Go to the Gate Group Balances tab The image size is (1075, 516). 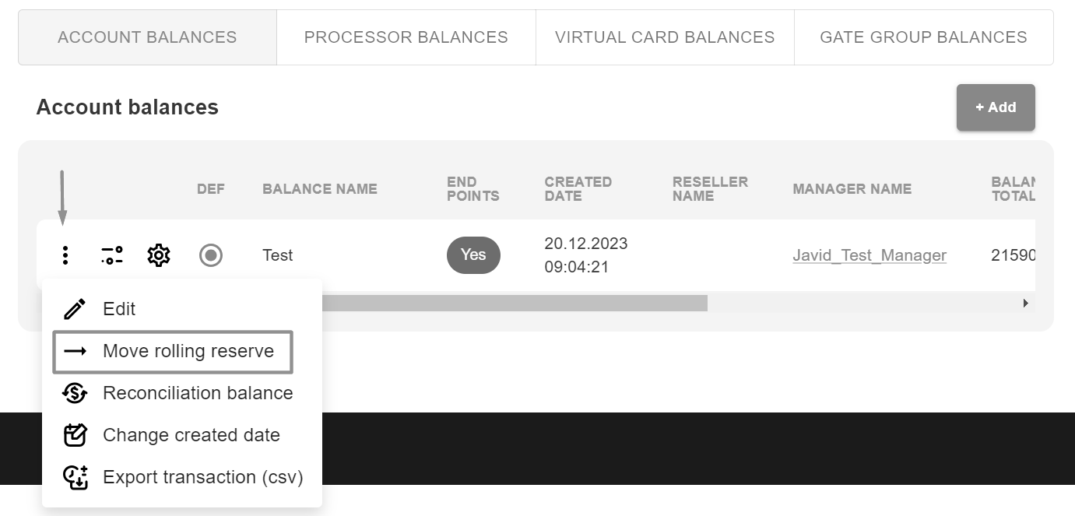(x=923, y=37)
